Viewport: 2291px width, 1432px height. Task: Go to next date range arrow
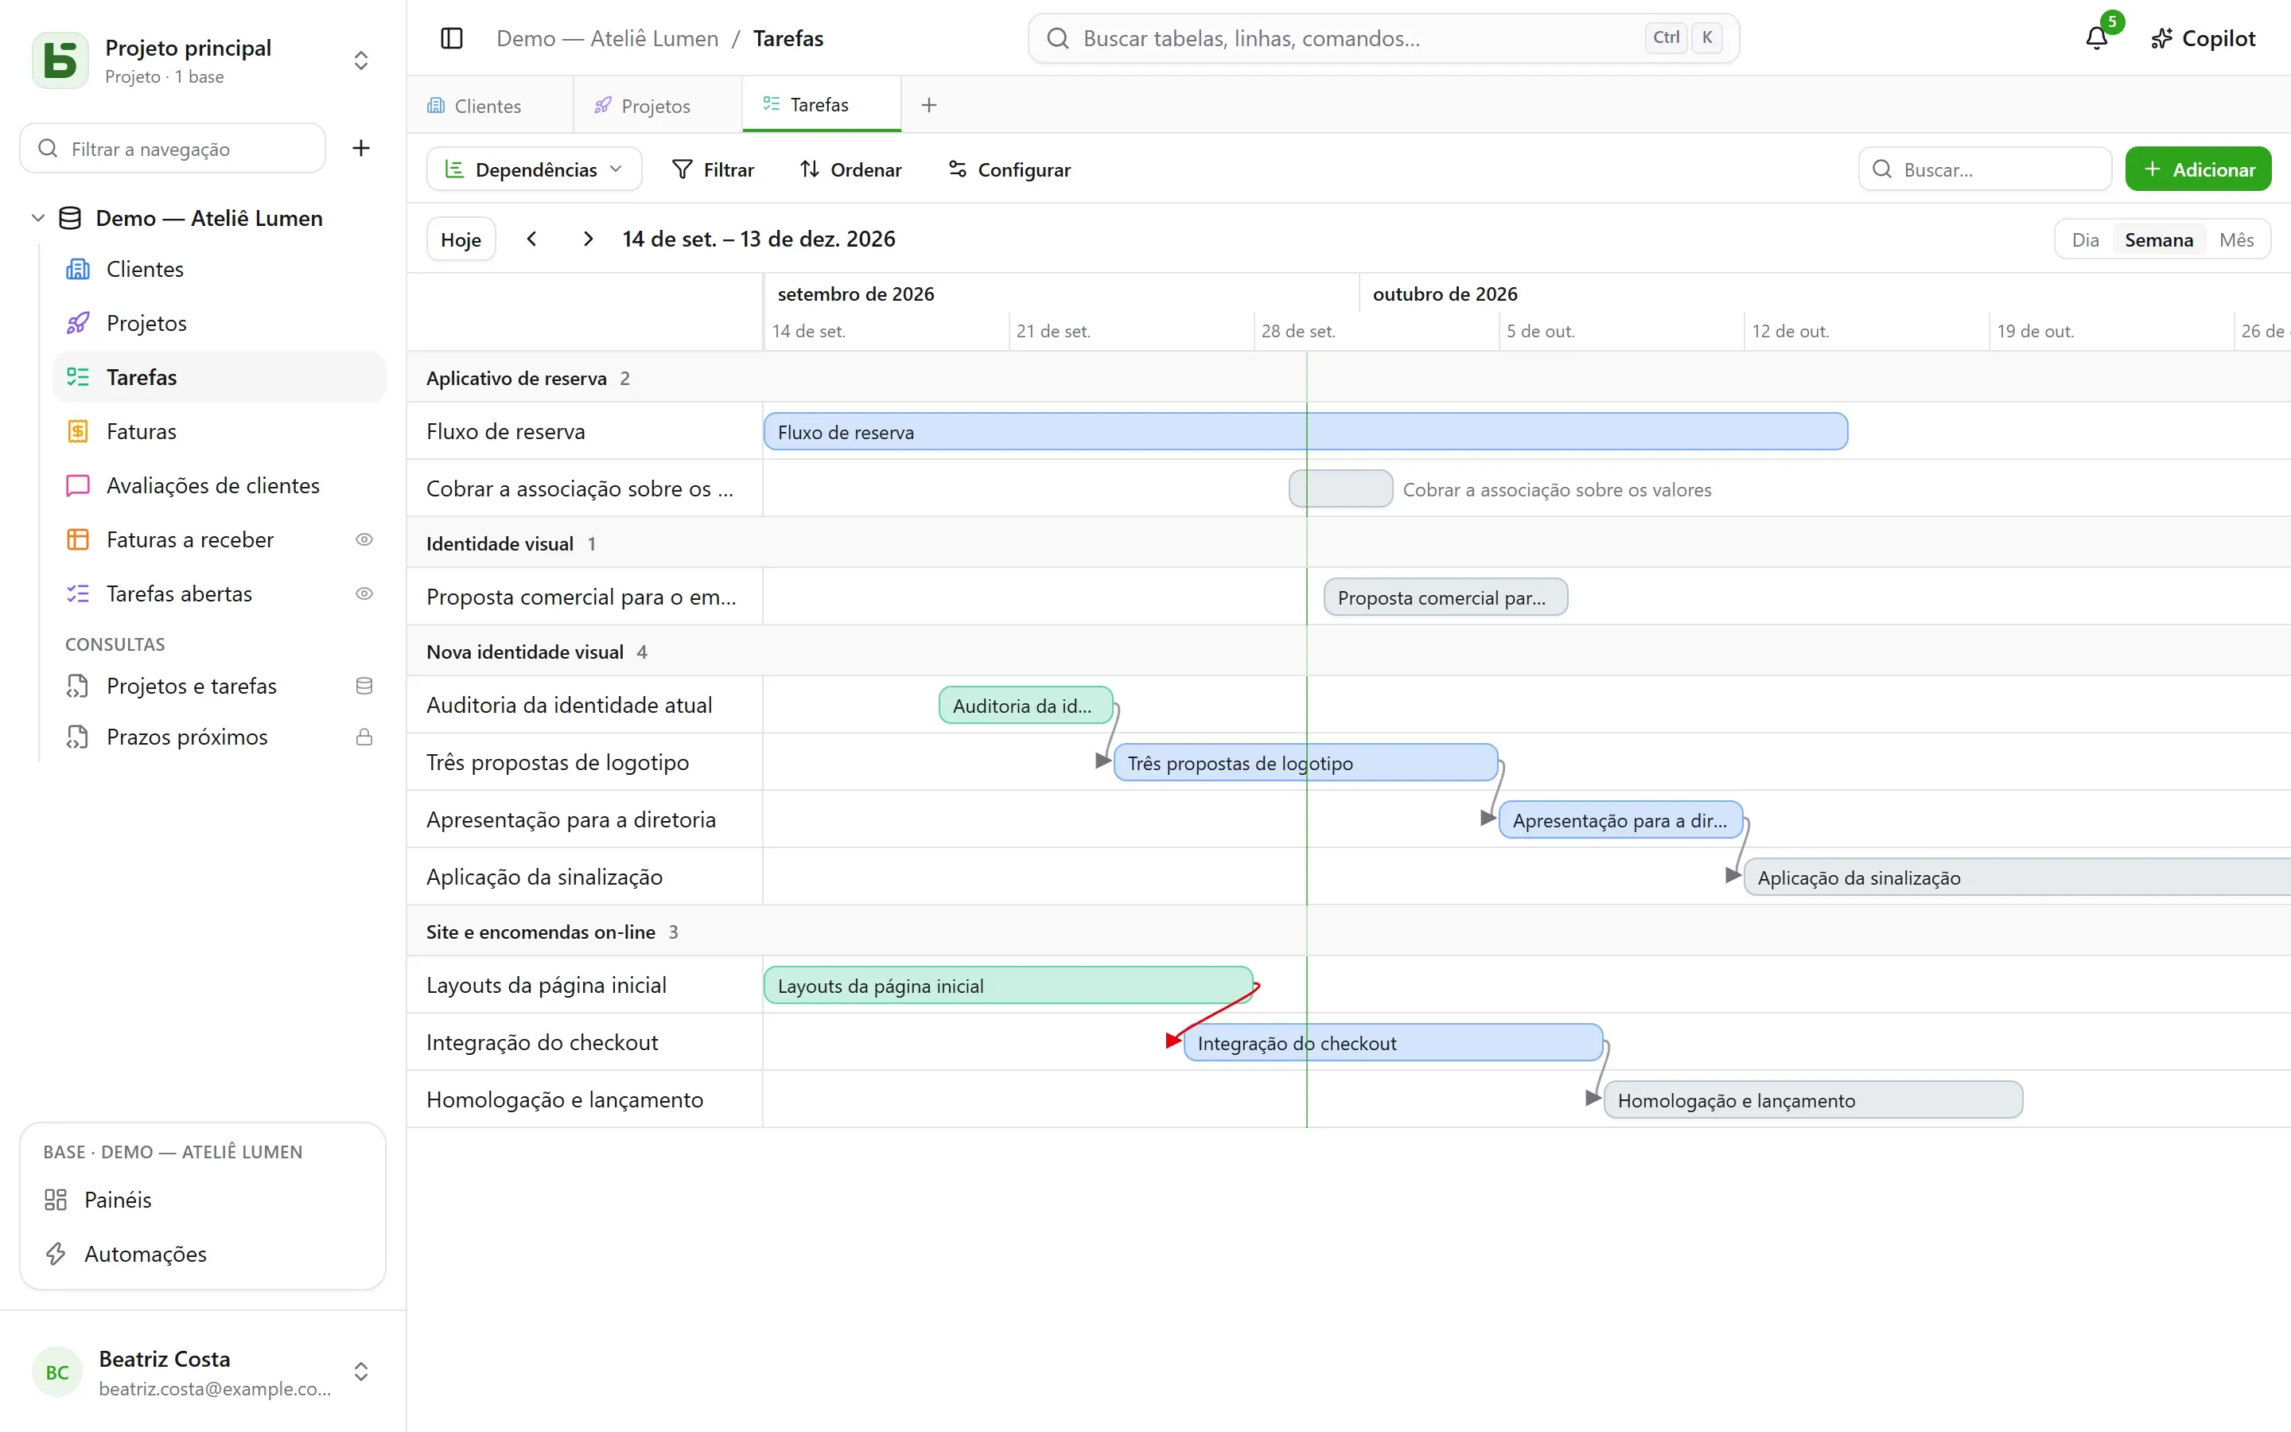tap(588, 239)
